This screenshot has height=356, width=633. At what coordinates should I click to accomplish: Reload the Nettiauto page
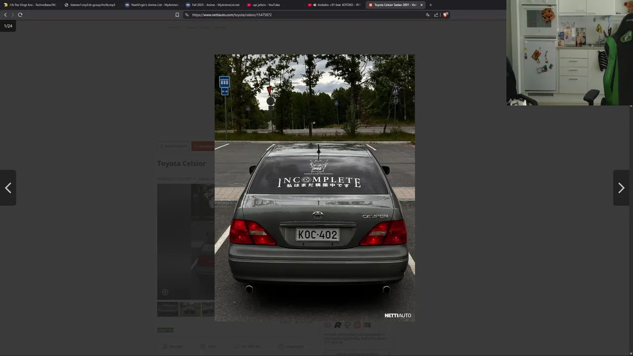[x=20, y=15]
